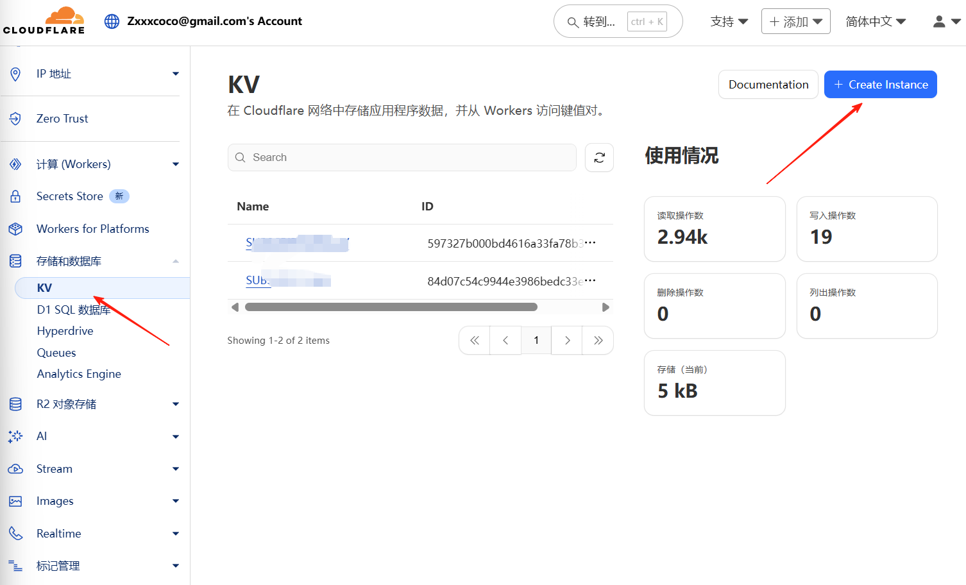The height and width of the screenshot is (585, 966).
Task: Expand the R2 对象存储 section
Action: (176, 404)
